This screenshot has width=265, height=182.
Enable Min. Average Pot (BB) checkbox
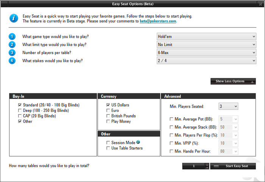(x=171, y=119)
